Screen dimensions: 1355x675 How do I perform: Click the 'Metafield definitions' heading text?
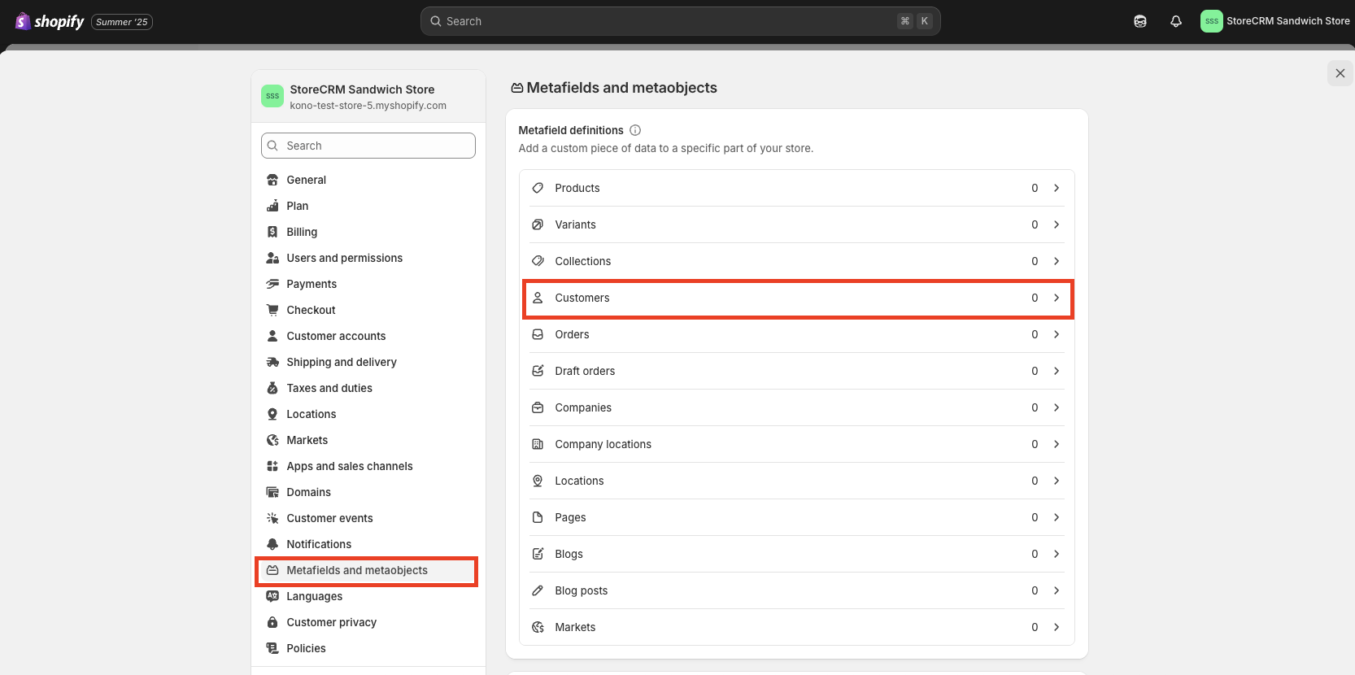coord(571,130)
